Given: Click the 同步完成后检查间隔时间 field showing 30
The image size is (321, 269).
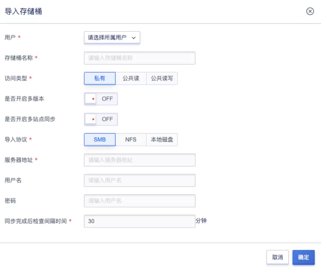Looking at the screenshot, I should [139, 221].
